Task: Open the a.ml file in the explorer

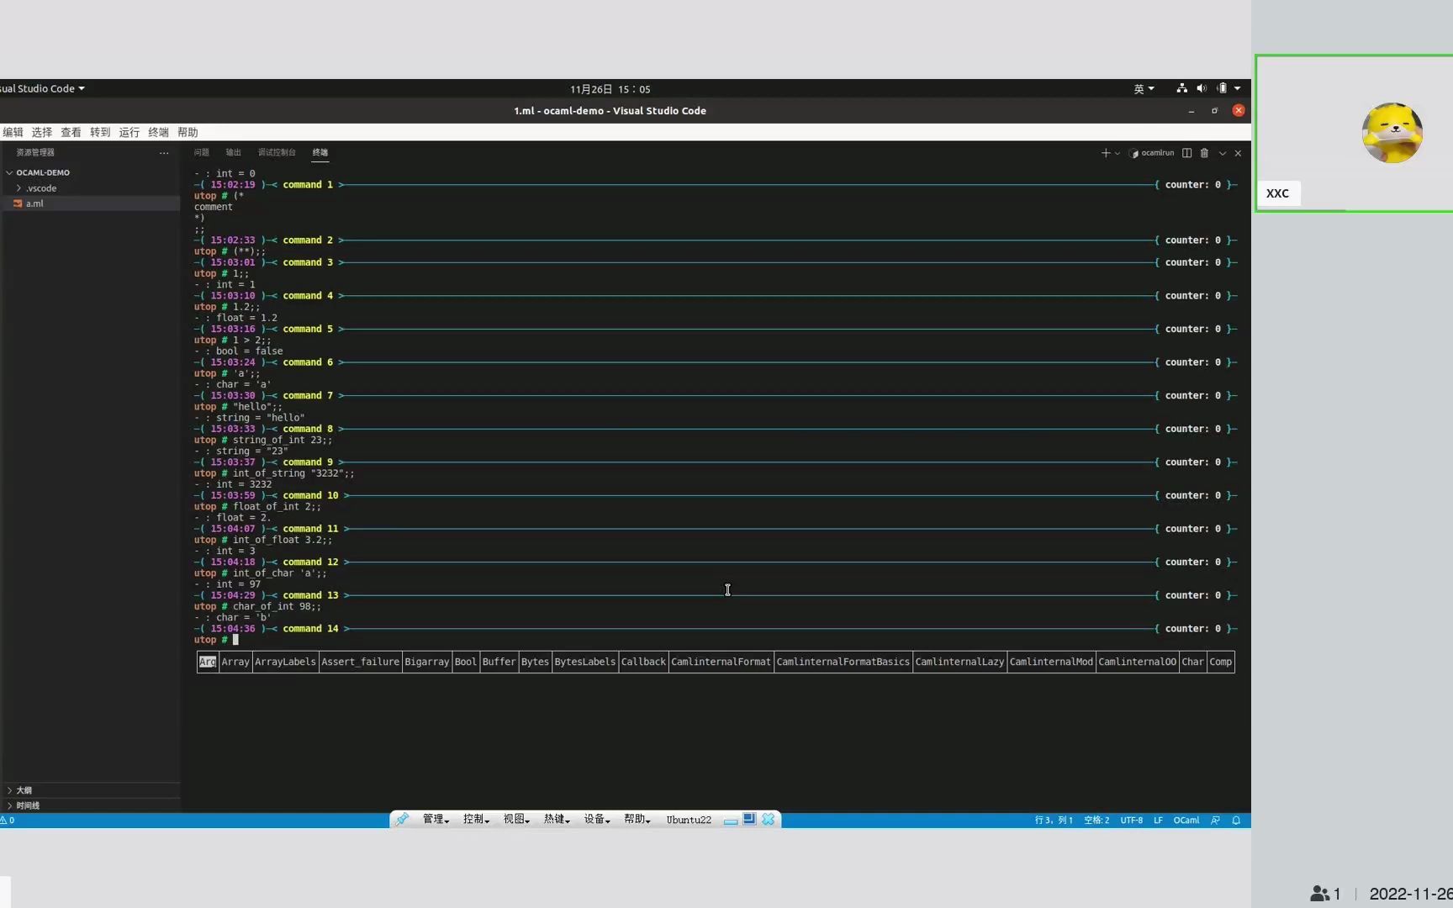Action: 90,203
